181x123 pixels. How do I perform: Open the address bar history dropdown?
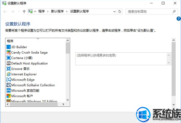click(x=114, y=11)
